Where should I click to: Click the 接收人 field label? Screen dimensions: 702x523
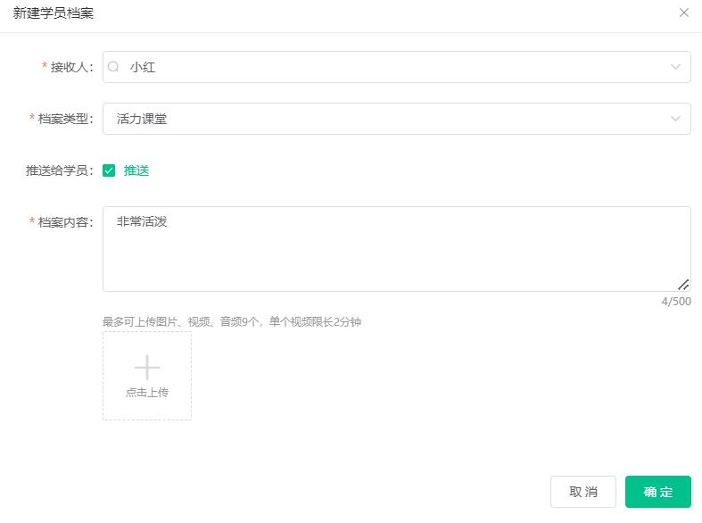(71, 67)
